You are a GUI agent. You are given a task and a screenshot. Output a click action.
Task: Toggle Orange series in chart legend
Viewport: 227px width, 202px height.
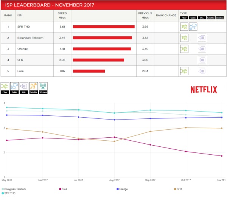tap(122, 189)
